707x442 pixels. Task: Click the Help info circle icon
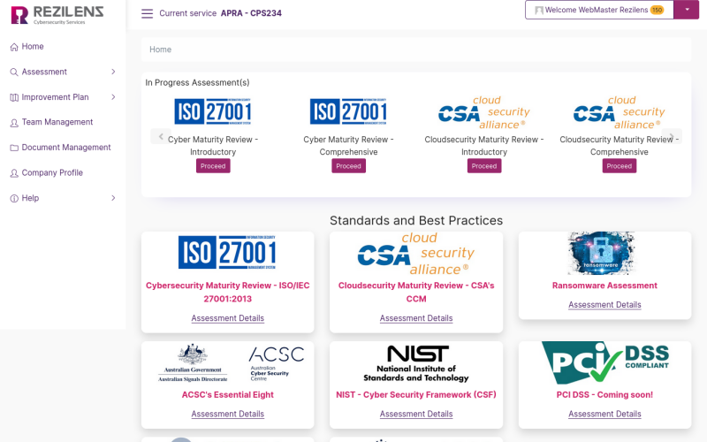[x=14, y=198]
